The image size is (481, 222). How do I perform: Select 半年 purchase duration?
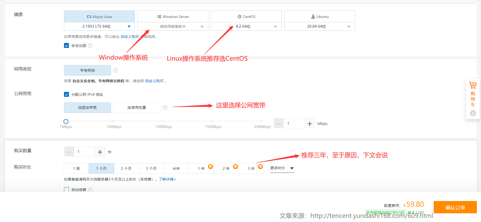click(x=176, y=168)
